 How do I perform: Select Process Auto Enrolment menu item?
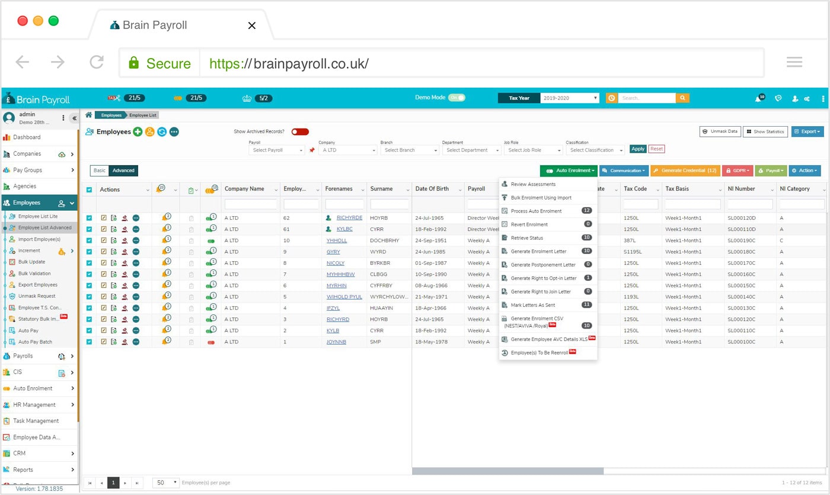548,211
